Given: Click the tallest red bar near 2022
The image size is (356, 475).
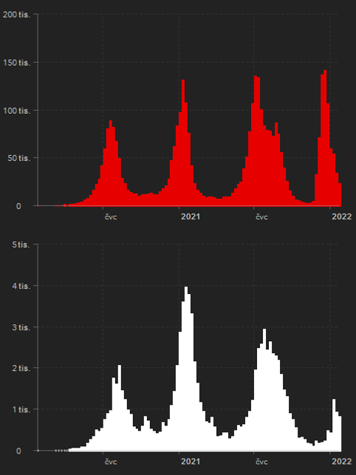Looking at the screenshot, I should pyautogui.click(x=325, y=138).
